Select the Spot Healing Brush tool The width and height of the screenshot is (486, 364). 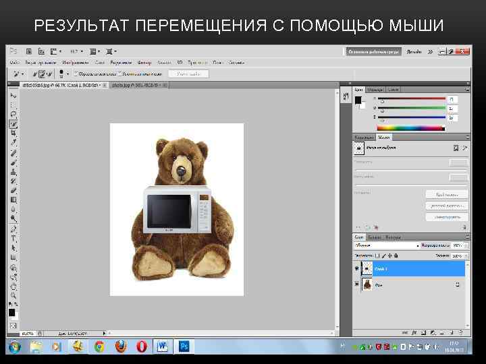point(13,153)
